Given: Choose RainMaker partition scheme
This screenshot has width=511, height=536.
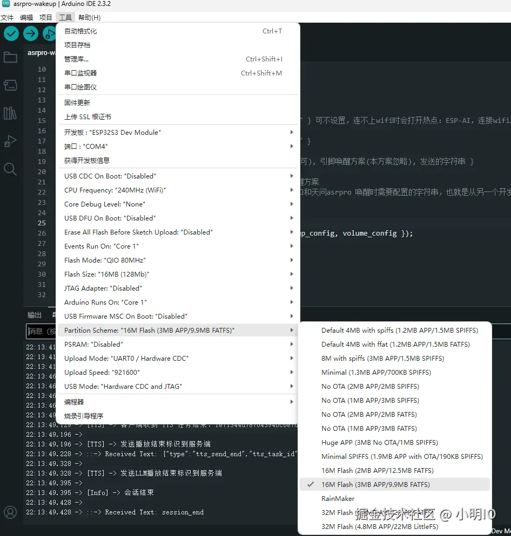Looking at the screenshot, I should pyautogui.click(x=394, y=498).
